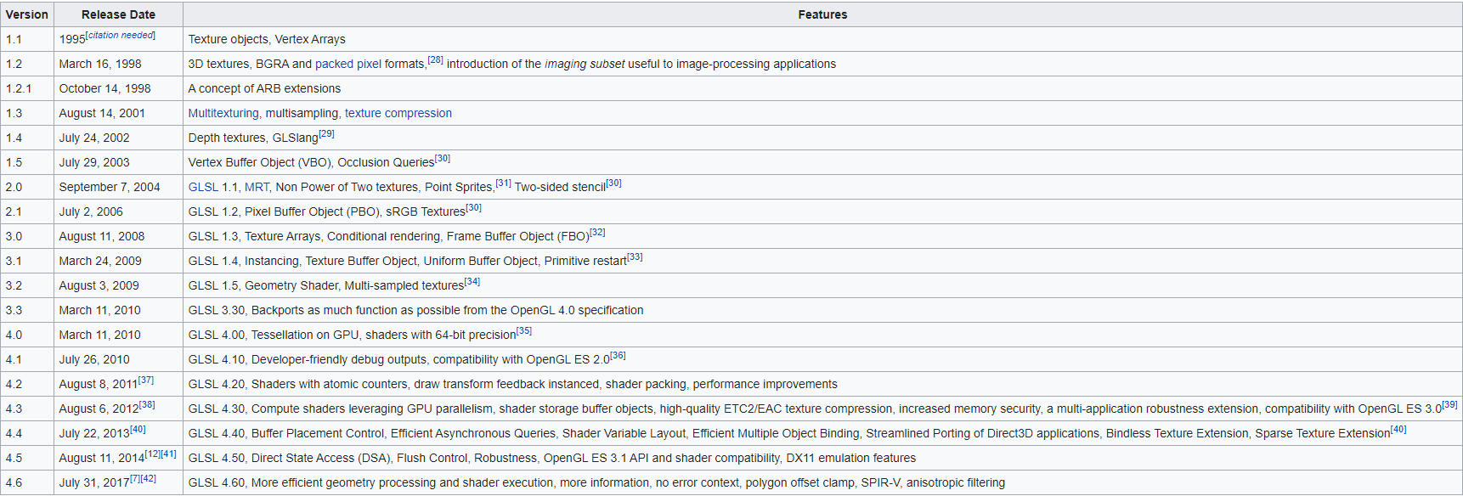
Task: Follow the 'Multitexturing' link
Action: pos(223,114)
